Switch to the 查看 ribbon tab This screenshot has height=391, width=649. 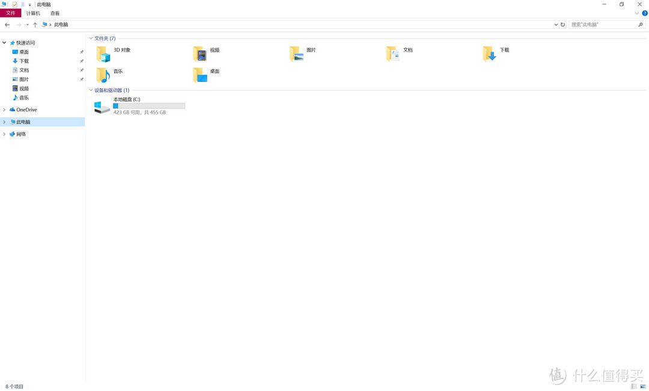tap(55, 13)
